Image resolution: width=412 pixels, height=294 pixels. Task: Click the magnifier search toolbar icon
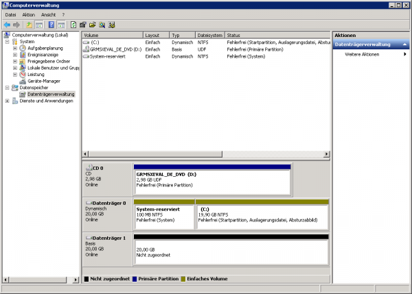(x=102, y=25)
